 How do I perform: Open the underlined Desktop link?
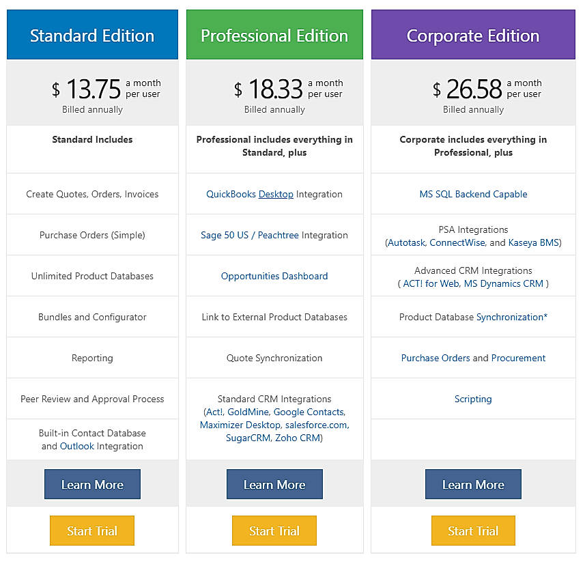click(276, 194)
